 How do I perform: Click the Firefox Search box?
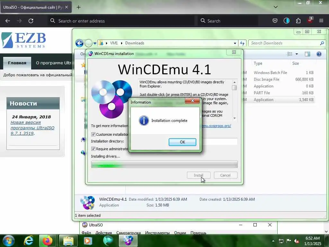click(x=228, y=21)
